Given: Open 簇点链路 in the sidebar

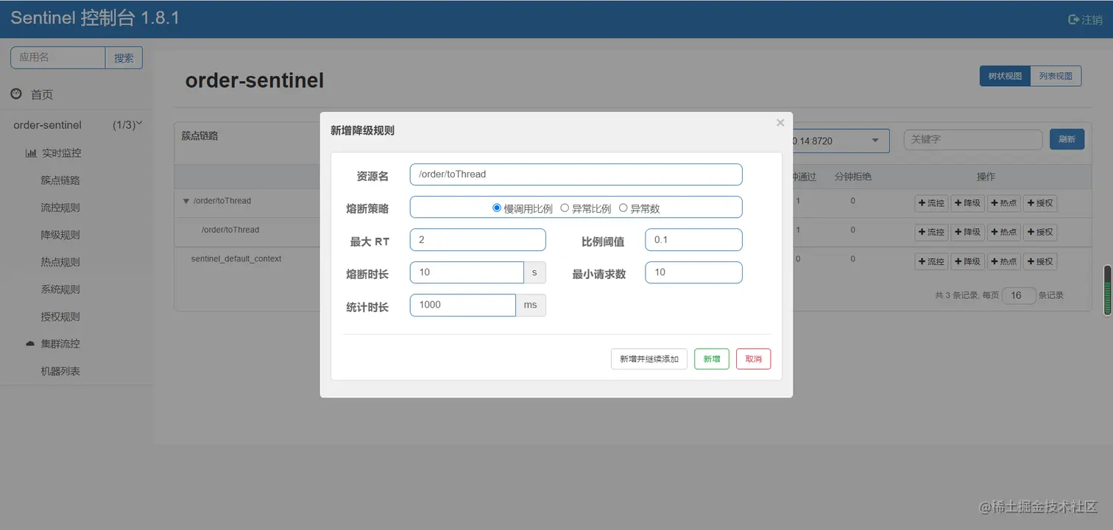Looking at the screenshot, I should (60, 180).
